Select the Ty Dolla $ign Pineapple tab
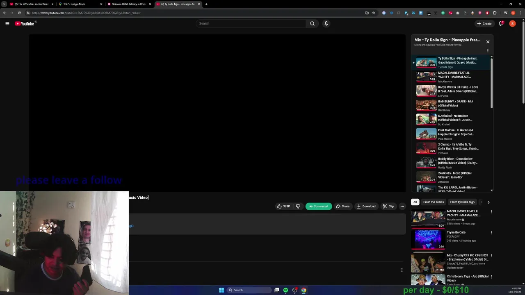Screen dimensions: 525x295 pos(178,4)
